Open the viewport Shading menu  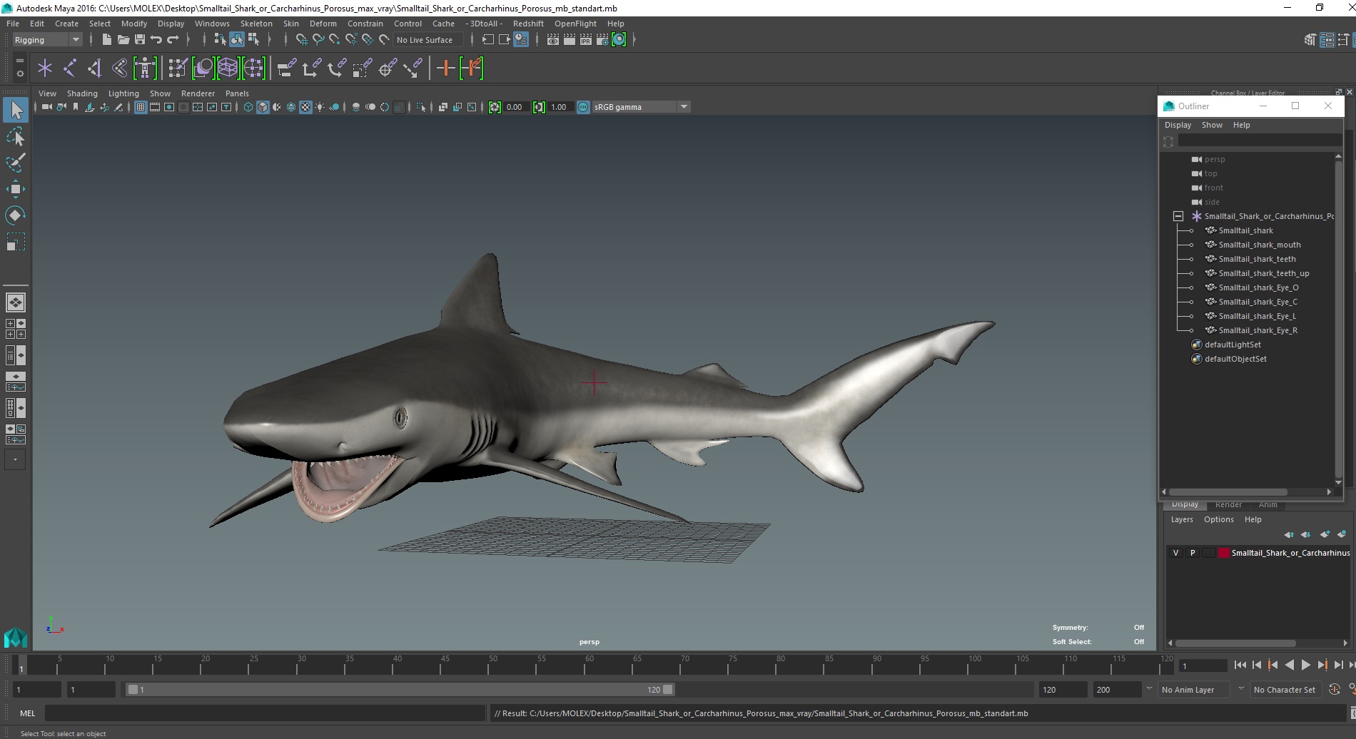[82, 93]
